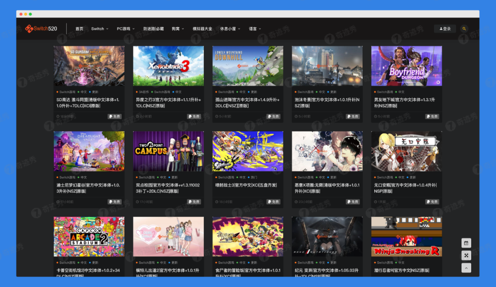Image resolution: width=496 pixels, height=287 pixels.
Task: Click the 更新 tag on 双点校园 card
Action: (x=173, y=178)
